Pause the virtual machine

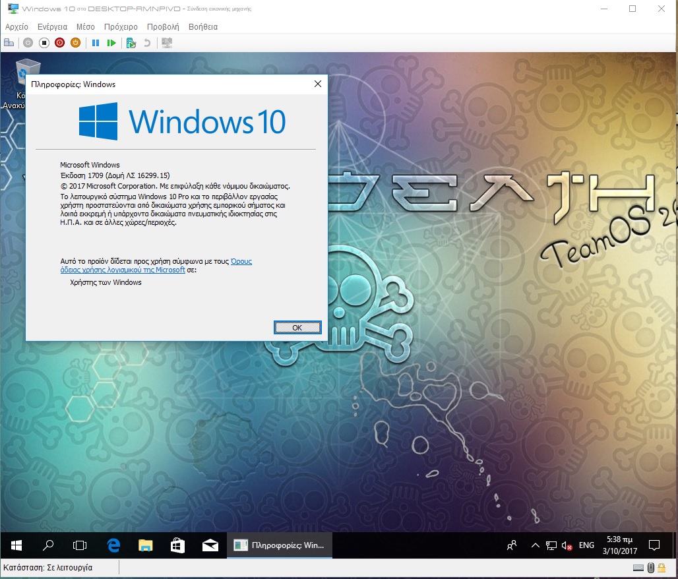96,43
